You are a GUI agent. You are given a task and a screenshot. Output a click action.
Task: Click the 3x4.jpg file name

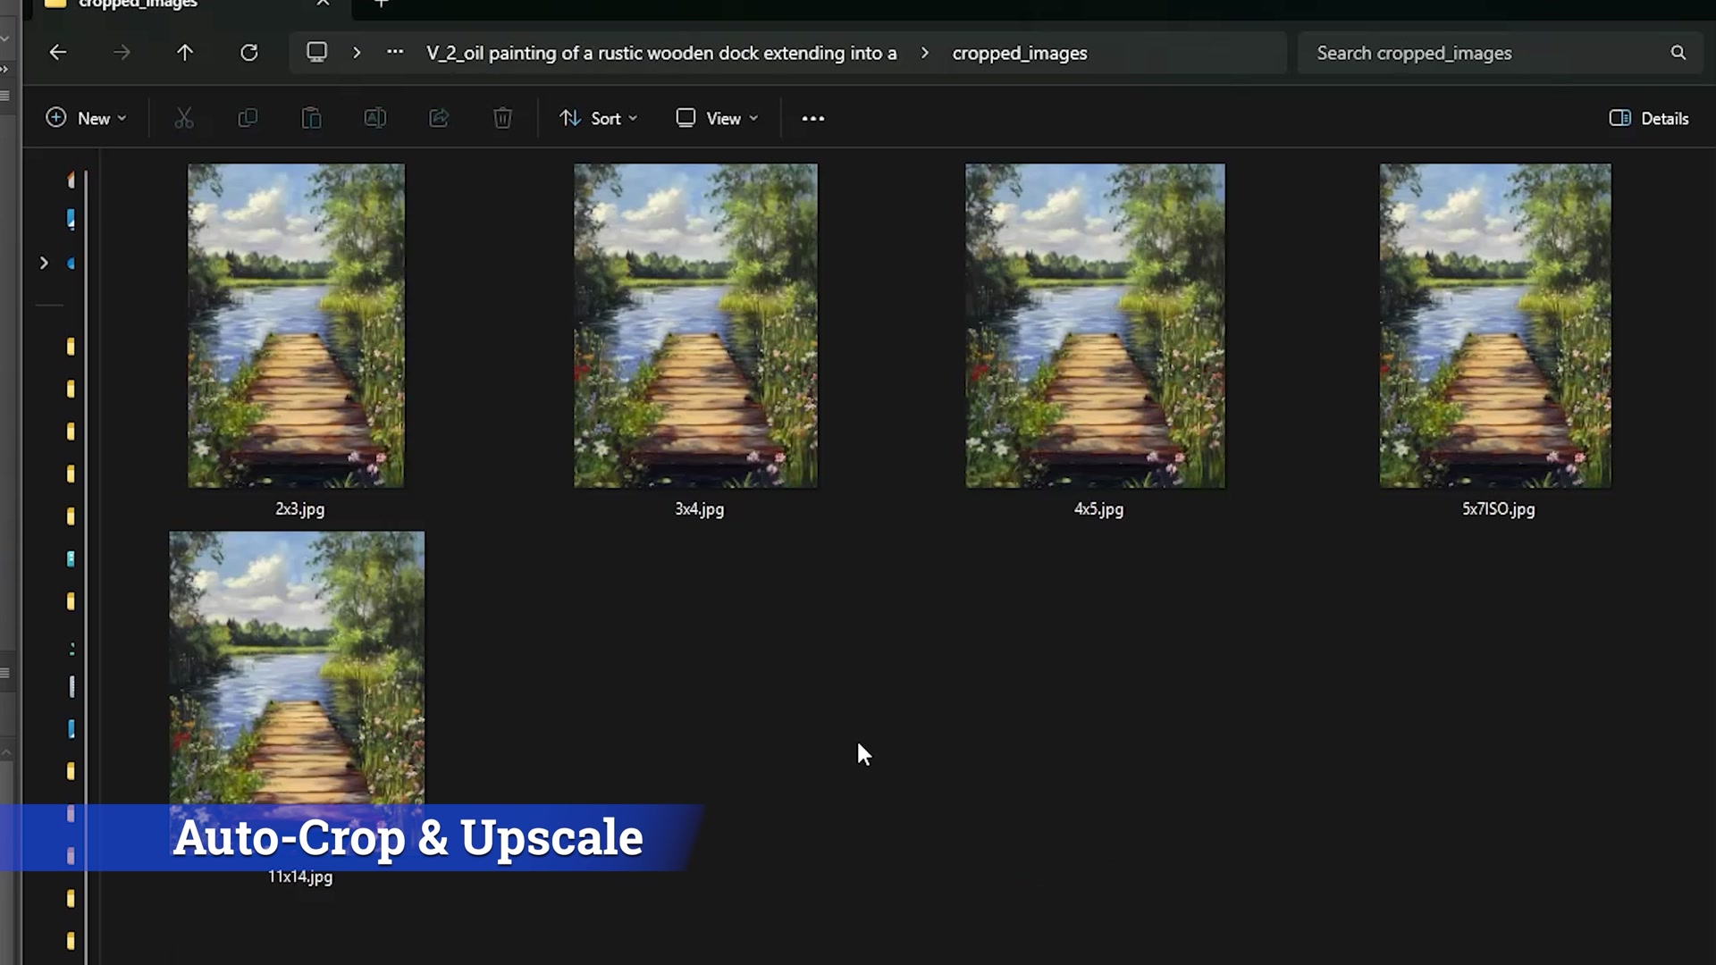click(x=700, y=509)
